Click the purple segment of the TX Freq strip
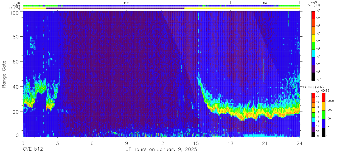This screenshot has height=155, width=337. 115,8
